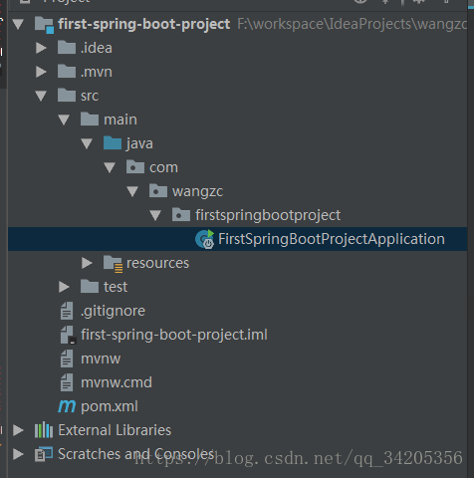Click the Scratches and Consoles icon
474x478 pixels.
pyautogui.click(x=44, y=454)
